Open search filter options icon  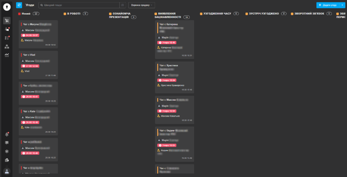click(x=122, y=5)
